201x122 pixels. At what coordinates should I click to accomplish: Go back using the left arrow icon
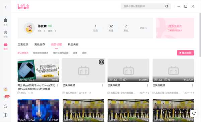pos(5,7)
